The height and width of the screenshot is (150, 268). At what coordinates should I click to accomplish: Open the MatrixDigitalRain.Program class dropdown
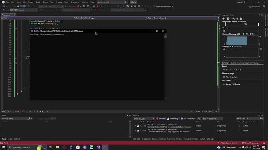tap(109, 18)
